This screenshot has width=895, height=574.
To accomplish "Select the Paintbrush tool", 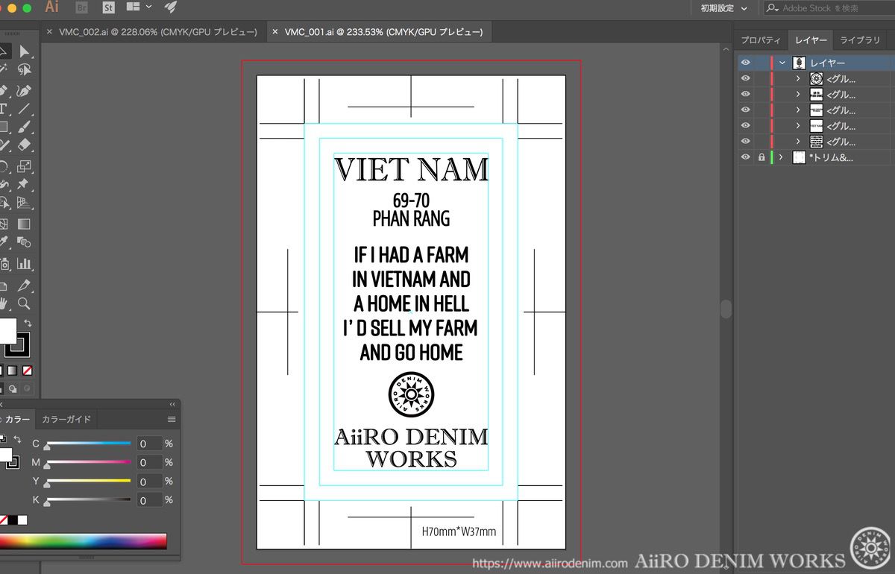I will (25, 127).
